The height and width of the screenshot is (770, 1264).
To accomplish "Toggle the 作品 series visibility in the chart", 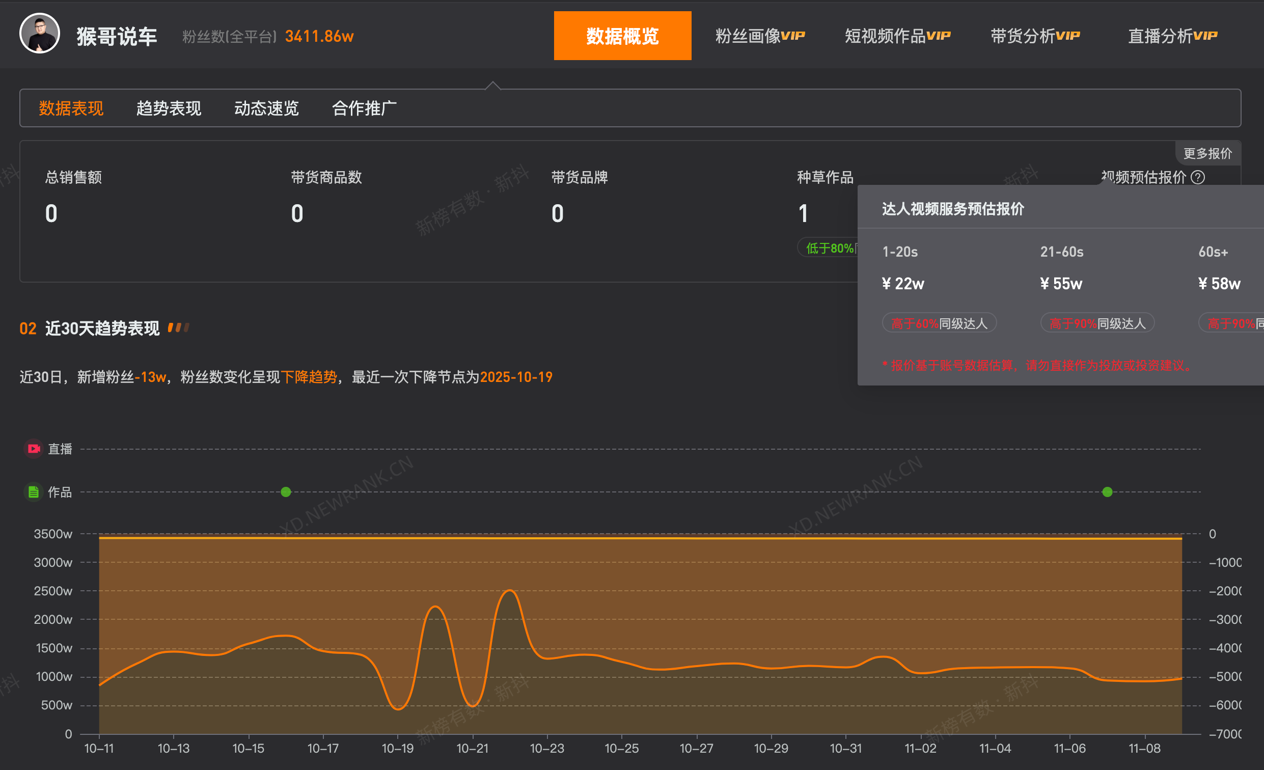I will [60, 492].
